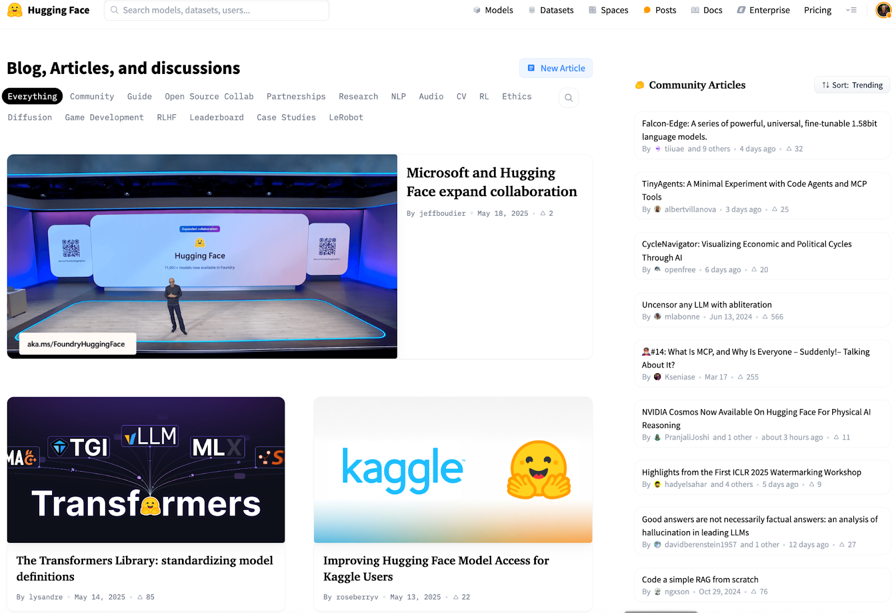Open the Enterprise page

[763, 10]
